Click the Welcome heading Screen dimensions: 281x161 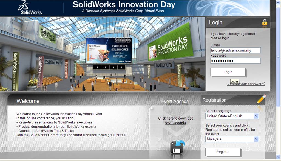28,101
